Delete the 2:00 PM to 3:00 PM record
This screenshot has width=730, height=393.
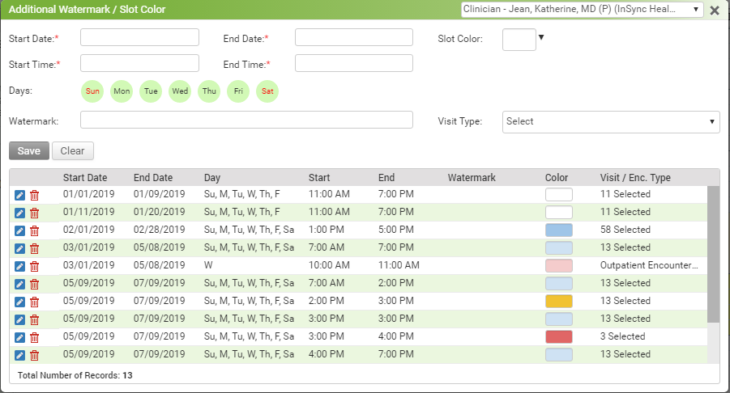[x=34, y=302]
